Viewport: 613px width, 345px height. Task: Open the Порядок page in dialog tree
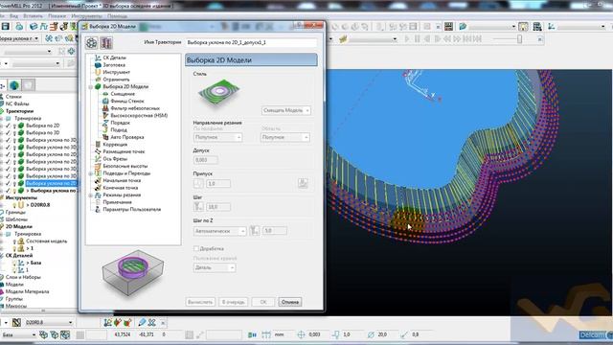click(120, 123)
